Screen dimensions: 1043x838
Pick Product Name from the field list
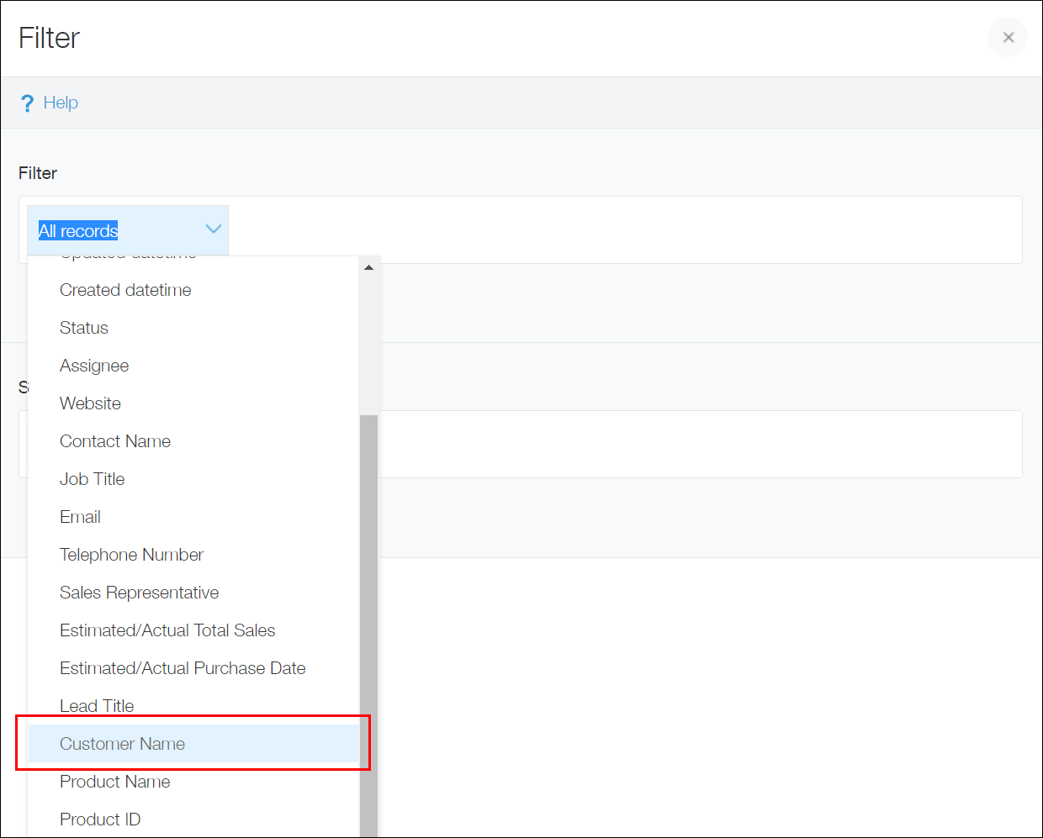(x=114, y=781)
